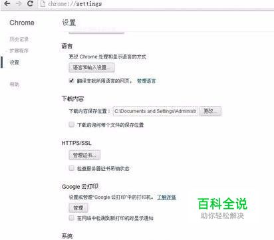274x240 pixels.
Task: Open 帮助 in the sidebar
Action: (15, 84)
